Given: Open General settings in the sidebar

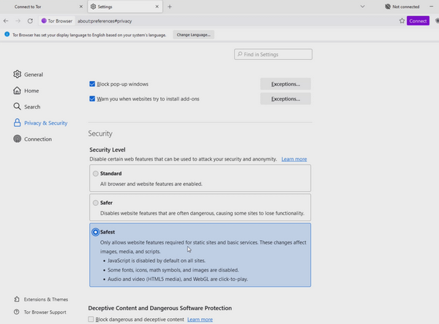Looking at the screenshot, I should click(x=33, y=74).
